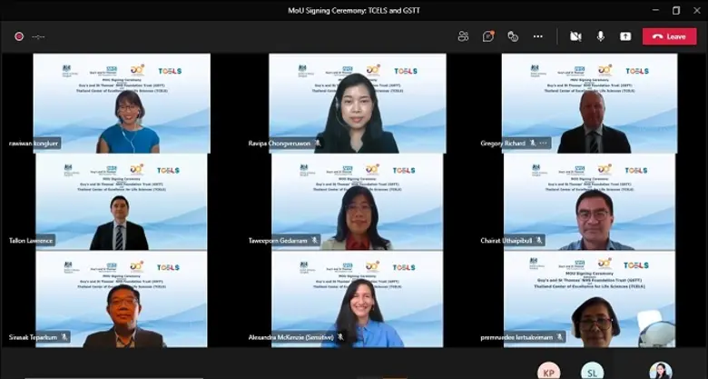Image resolution: width=708 pixels, height=379 pixels.
Task: Click the muted mic icon beside Sirasak Teparkum
Action: coord(64,337)
